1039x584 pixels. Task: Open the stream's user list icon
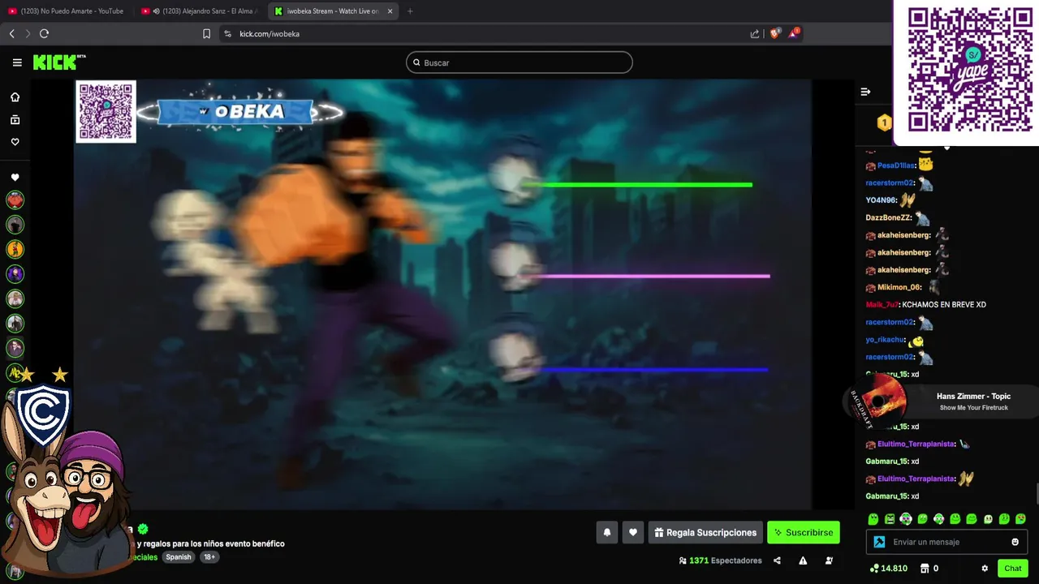(829, 560)
